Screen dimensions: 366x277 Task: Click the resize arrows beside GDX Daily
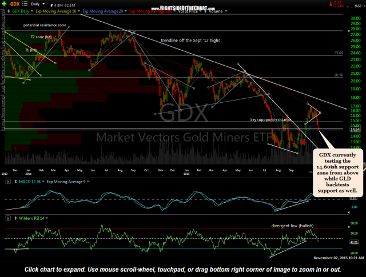[x=9, y=11]
